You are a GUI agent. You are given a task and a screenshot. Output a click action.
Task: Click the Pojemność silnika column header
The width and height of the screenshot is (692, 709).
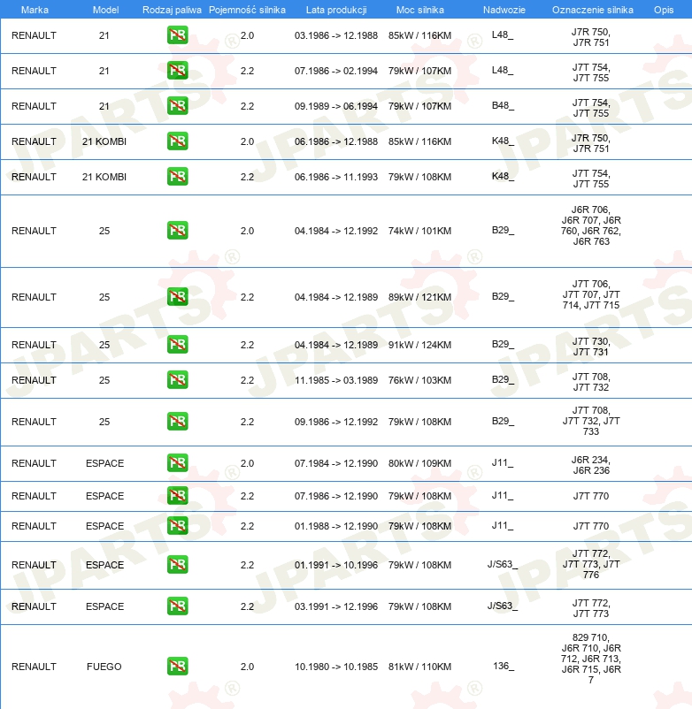point(247,10)
